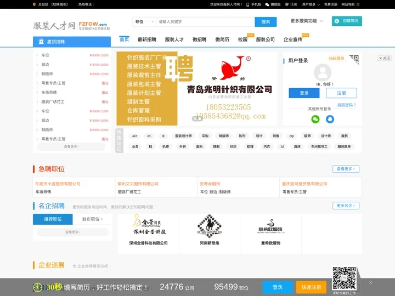This screenshot has height=296, width=395.
Task: Click pinned job 服装厂绣花工
Action: [53, 102]
